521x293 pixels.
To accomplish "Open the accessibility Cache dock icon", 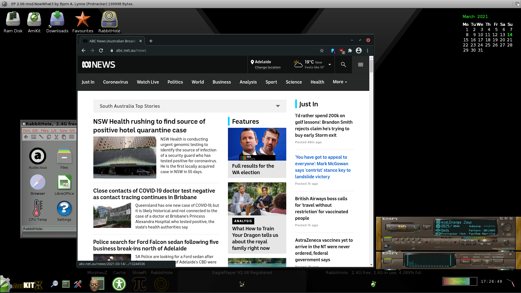I will pyautogui.click(x=119, y=284).
